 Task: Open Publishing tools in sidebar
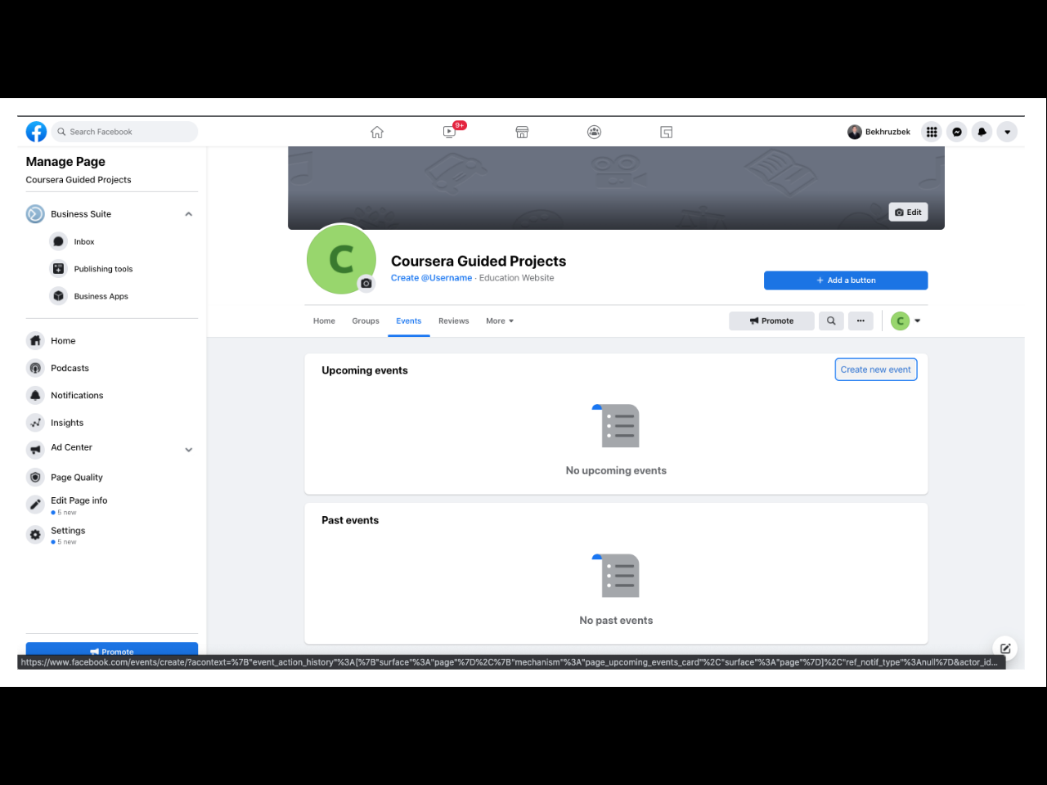coord(103,269)
